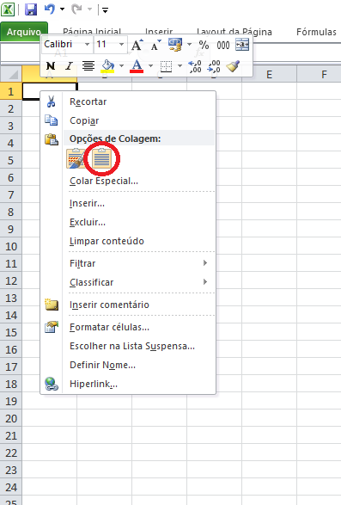The width and height of the screenshot is (341, 505).
Task: Click Increase Decimal icon
Action: (195, 66)
